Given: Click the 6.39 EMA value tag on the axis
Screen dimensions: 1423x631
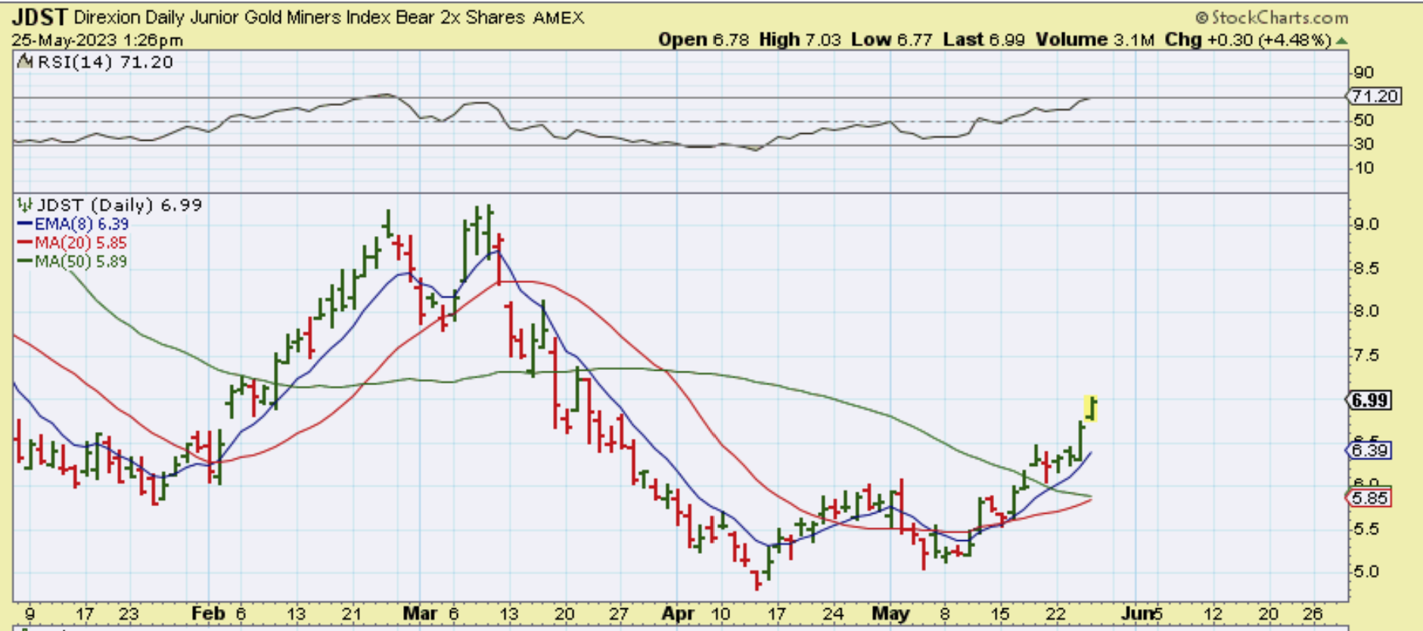Looking at the screenshot, I should tap(1370, 451).
